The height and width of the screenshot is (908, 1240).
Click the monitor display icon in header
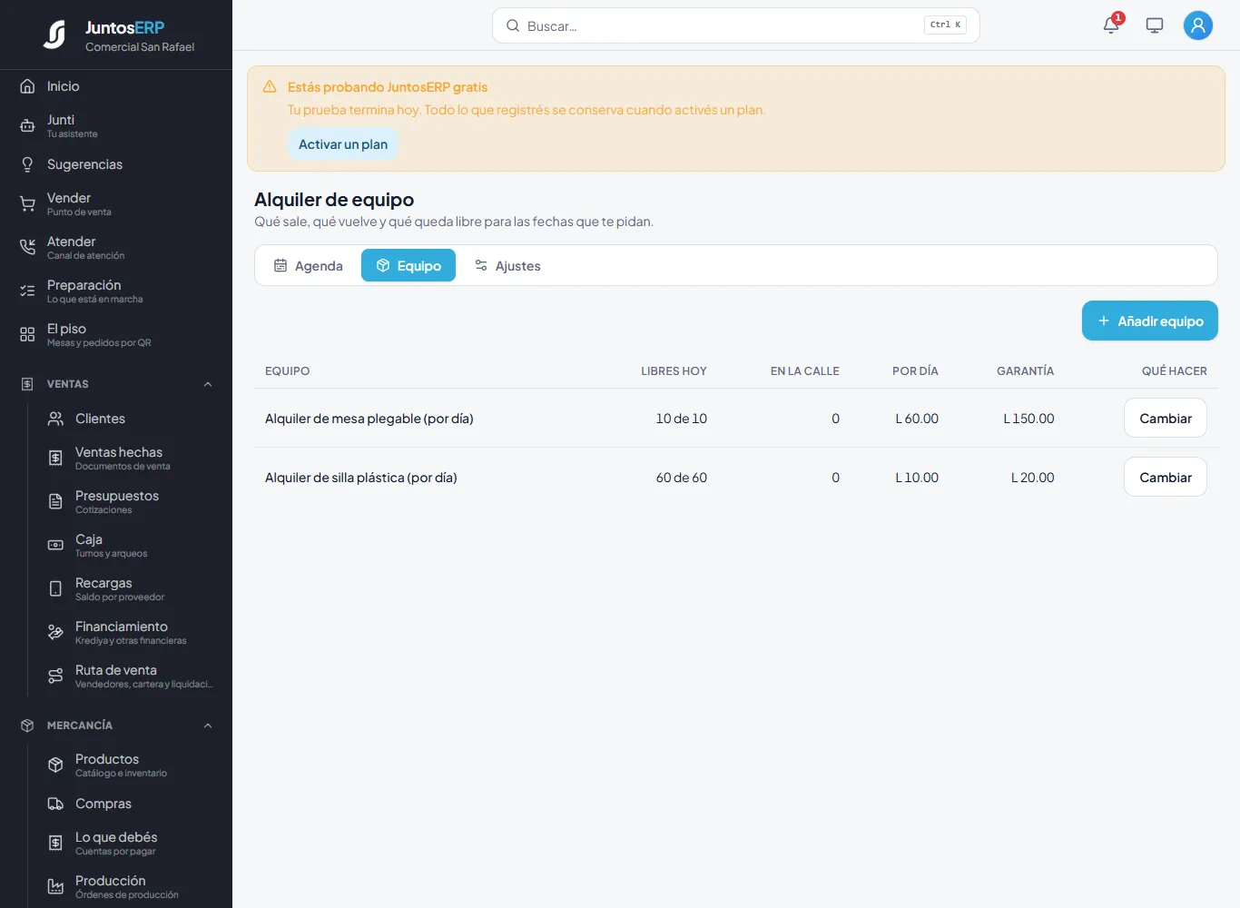point(1155,25)
